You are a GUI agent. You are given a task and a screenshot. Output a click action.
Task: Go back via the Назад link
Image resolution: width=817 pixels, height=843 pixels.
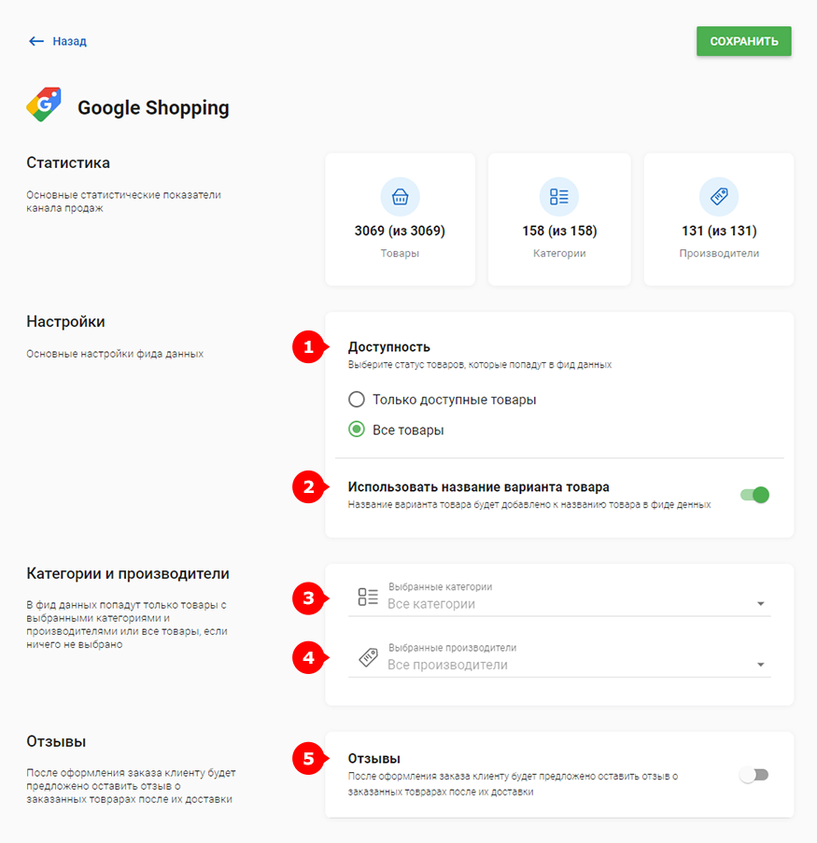click(69, 41)
